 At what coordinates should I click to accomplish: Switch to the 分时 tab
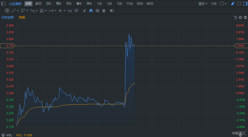28,3
